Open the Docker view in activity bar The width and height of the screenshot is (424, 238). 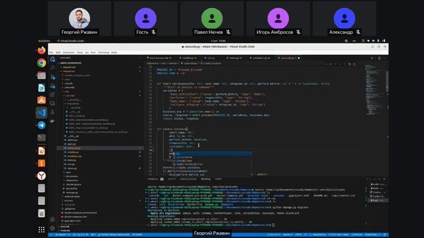click(52, 121)
